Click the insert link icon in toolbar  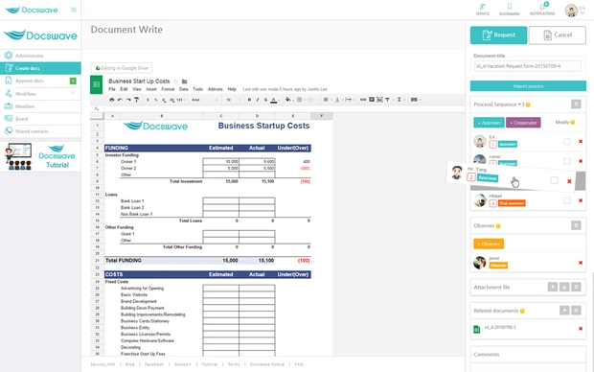[x=363, y=100]
